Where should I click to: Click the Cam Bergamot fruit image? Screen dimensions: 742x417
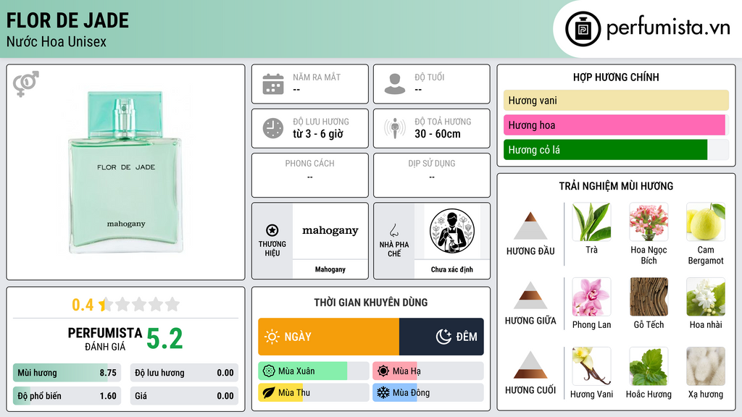pos(706,222)
